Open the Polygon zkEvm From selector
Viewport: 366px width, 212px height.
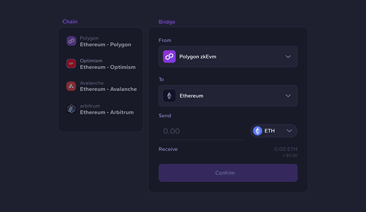point(228,57)
